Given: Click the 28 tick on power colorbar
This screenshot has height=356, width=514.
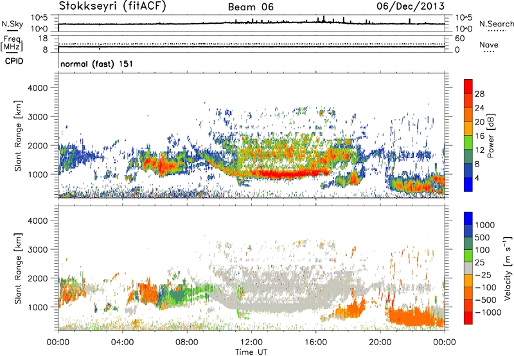Looking at the screenshot, I should 479,94.
